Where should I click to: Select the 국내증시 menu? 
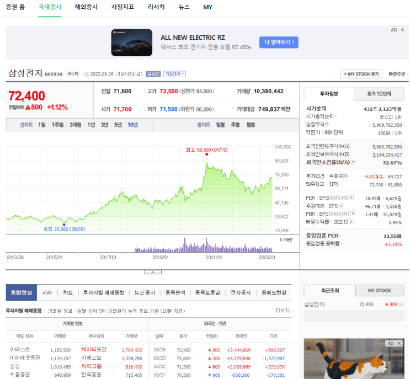50,7
